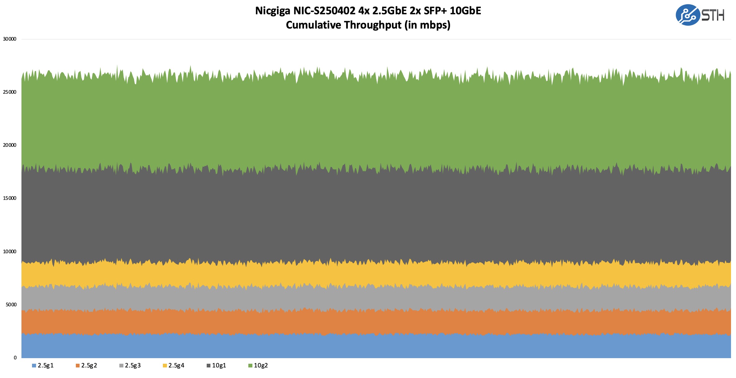736x378 pixels.
Task: Click the gray 2.5g3 legend swatch
Action: (121, 366)
